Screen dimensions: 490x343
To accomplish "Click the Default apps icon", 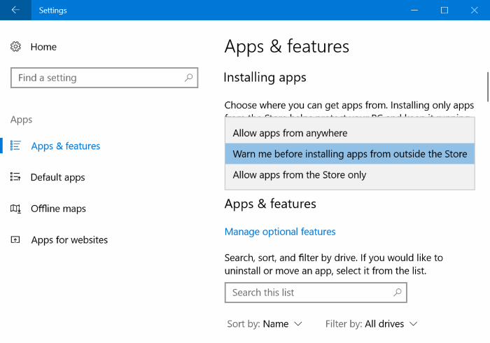I will point(15,177).
